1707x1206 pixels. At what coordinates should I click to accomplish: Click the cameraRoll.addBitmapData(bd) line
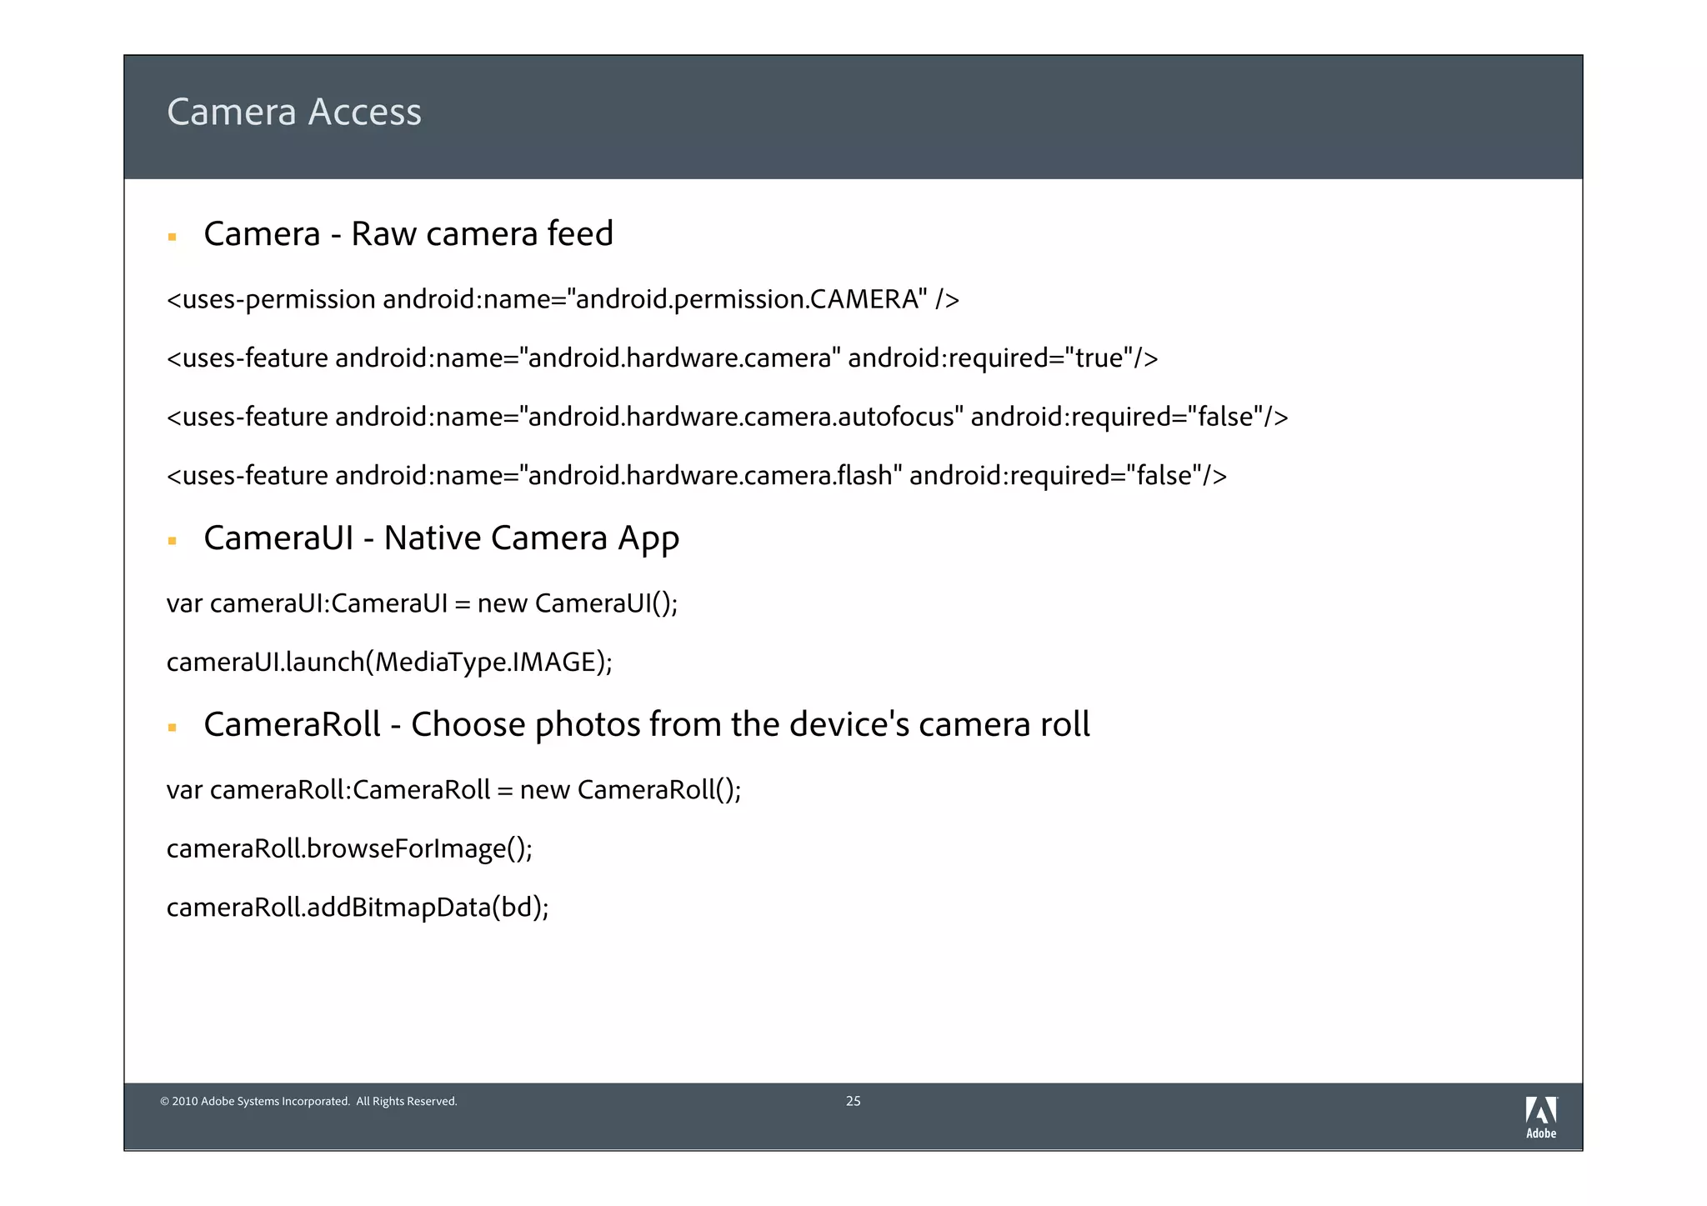coord(358,908)
